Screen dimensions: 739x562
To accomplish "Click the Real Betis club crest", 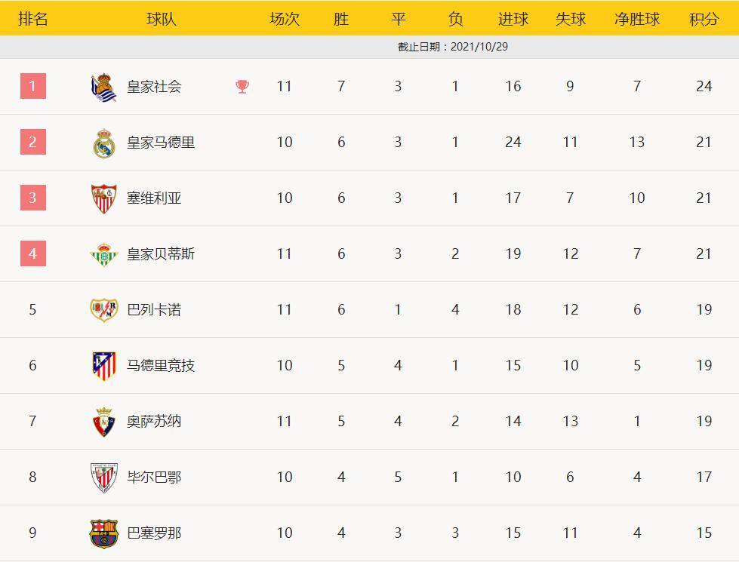I will pos(103,254).
